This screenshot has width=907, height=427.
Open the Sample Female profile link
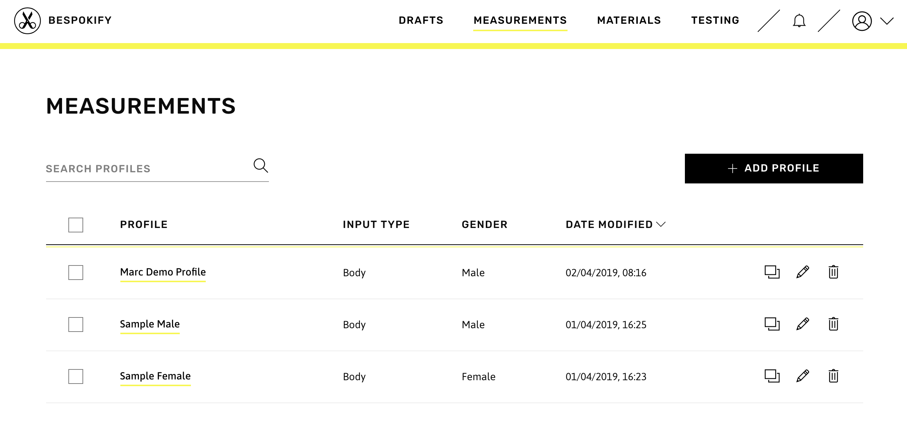coord(155,376)
